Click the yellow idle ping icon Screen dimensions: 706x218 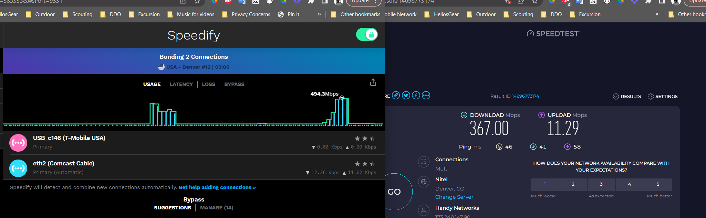[x=499, y=147]
